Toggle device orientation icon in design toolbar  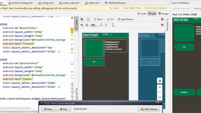(88, 19)
